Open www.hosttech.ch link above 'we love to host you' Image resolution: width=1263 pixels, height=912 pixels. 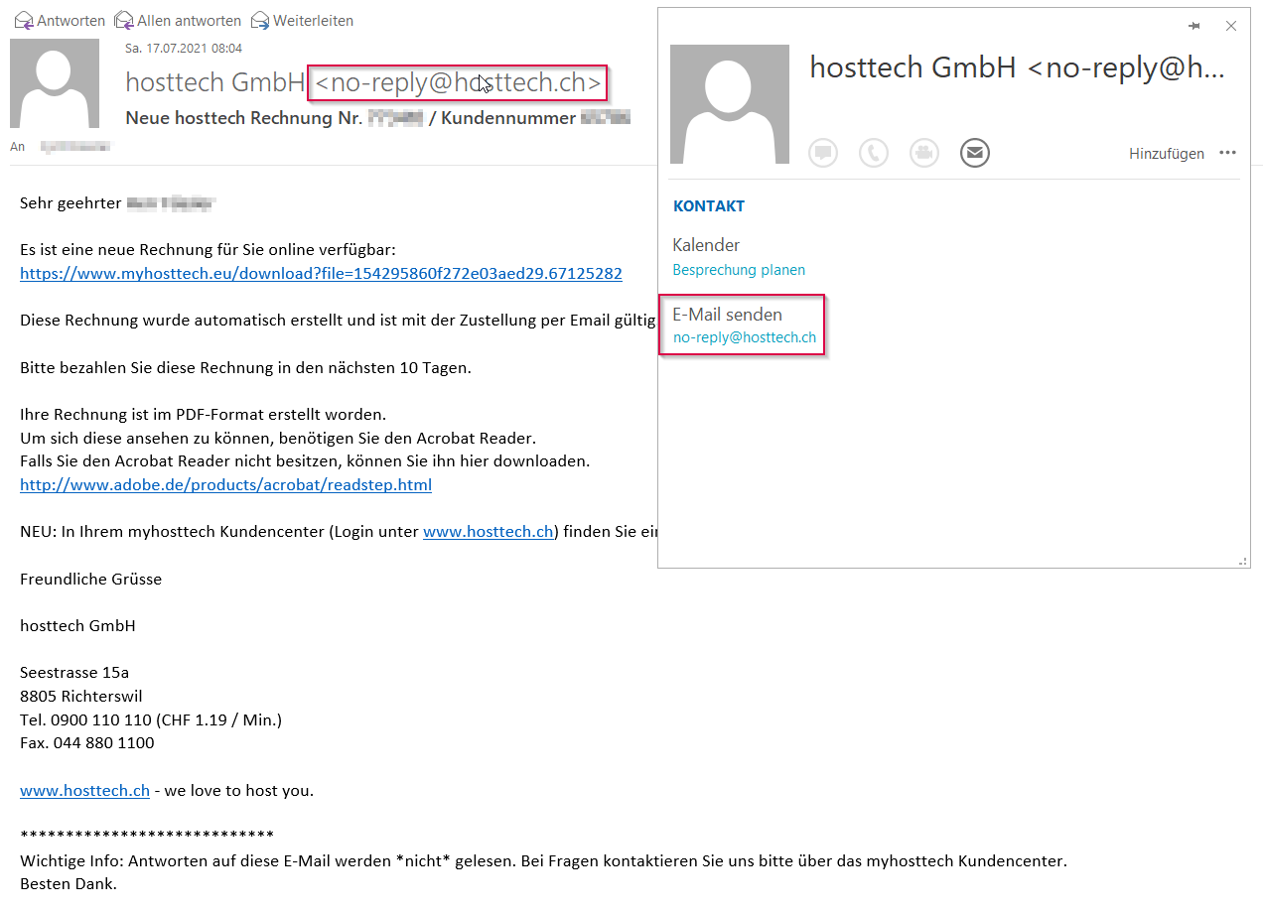pos(84,791)
